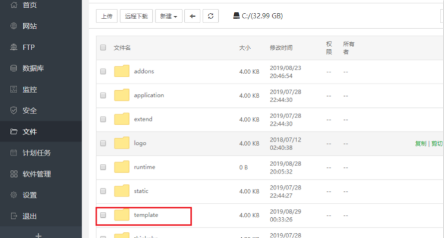Click the refresh icon button

[210, 17]
